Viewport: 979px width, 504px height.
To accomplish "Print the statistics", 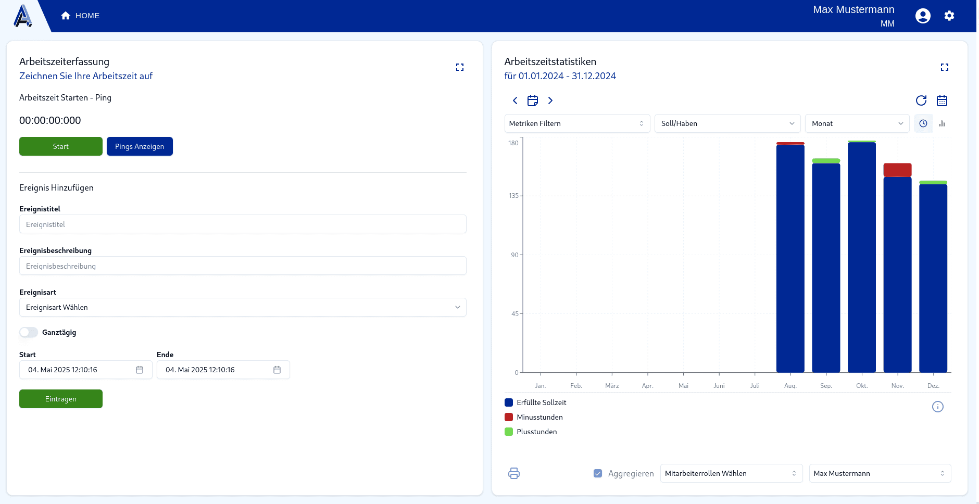I will (x=514, y=473).
